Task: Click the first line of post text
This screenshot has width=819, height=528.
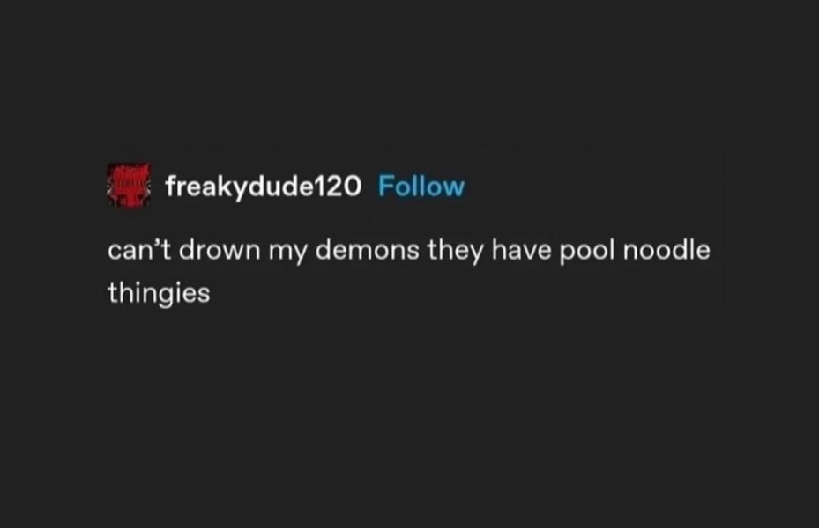Action: (x=409, y=251)
